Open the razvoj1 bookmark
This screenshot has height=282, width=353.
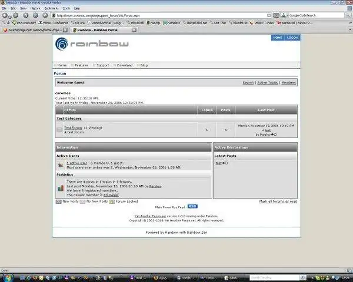(x=154, y=23)
